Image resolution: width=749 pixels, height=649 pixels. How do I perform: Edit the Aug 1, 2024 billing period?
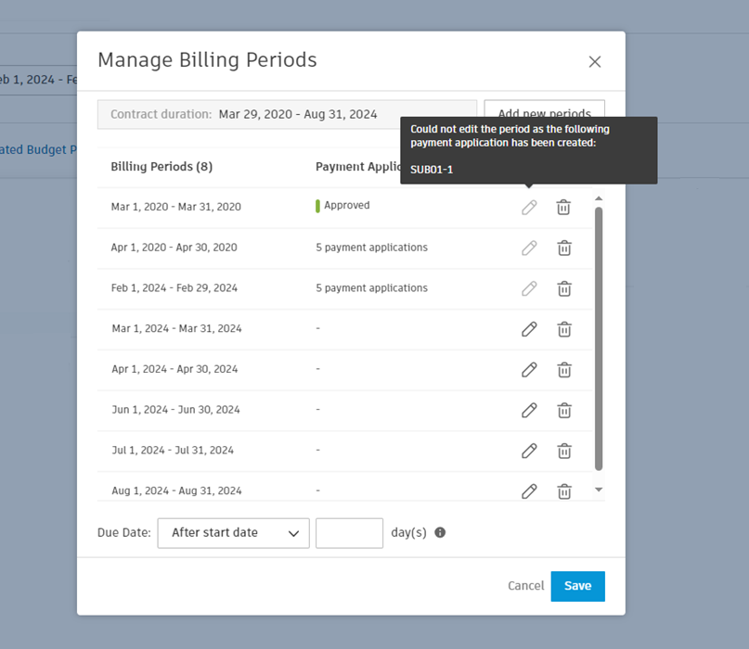[529, 491]
